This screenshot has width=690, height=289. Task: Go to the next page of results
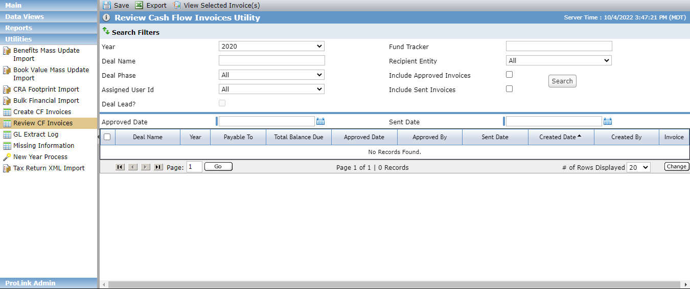point(146,167)
